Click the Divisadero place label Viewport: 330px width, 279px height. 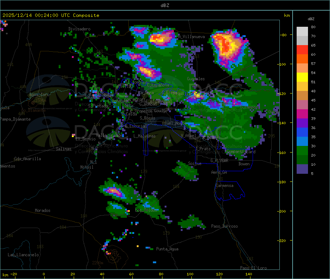click(x=79, y=29)
